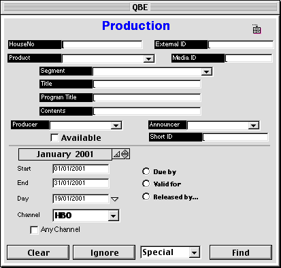Click the Media ID input box
Screen dimensions: 281x268
click(x=248, y=58)
